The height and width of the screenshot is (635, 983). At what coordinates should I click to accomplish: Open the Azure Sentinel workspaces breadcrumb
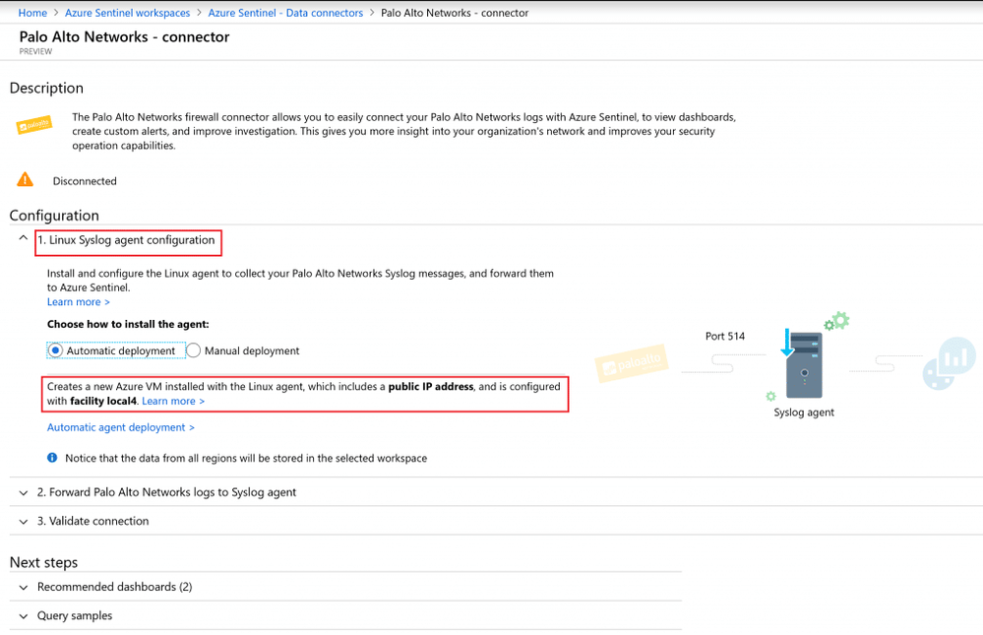pyautogui.click(x=127, y=13)
